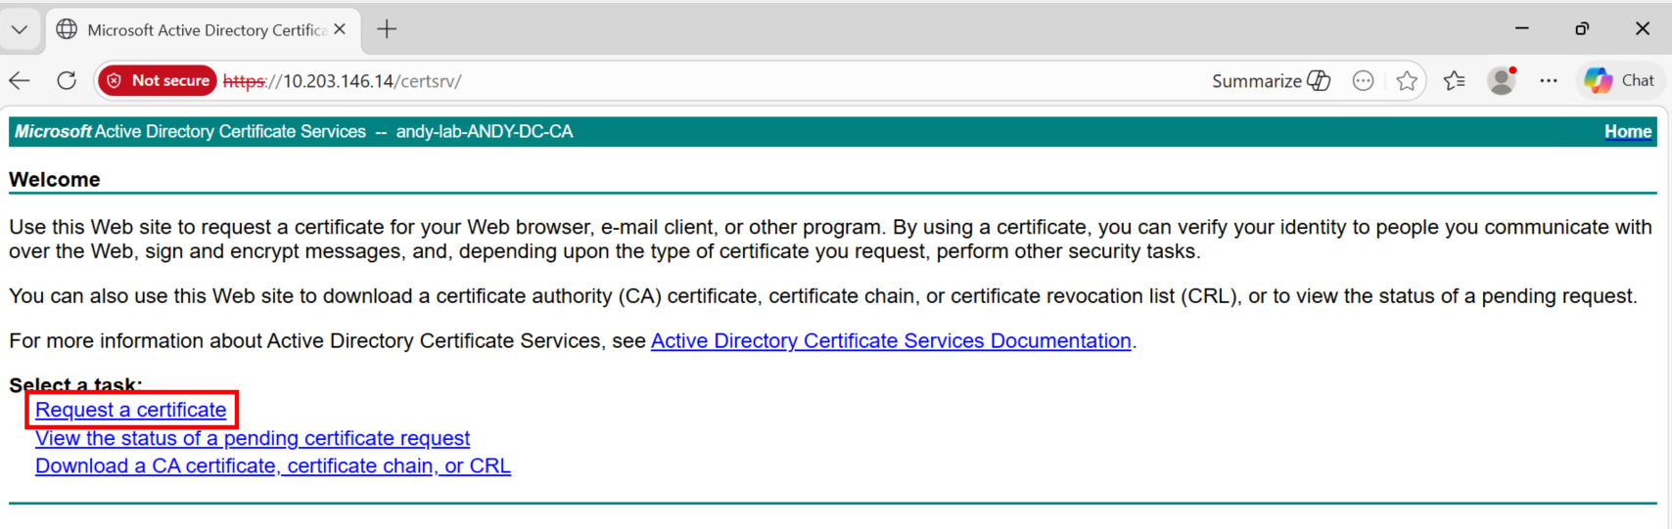1672x529 pixels.
Task: Select the Microsoft Active Directory Certificate tab
Action: pos(196,30)
